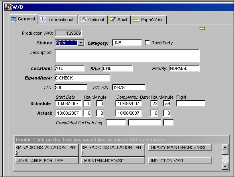
Task: Select the HEAVY MAINTENANCE VISIT text button
Action: tap(180, 147)
